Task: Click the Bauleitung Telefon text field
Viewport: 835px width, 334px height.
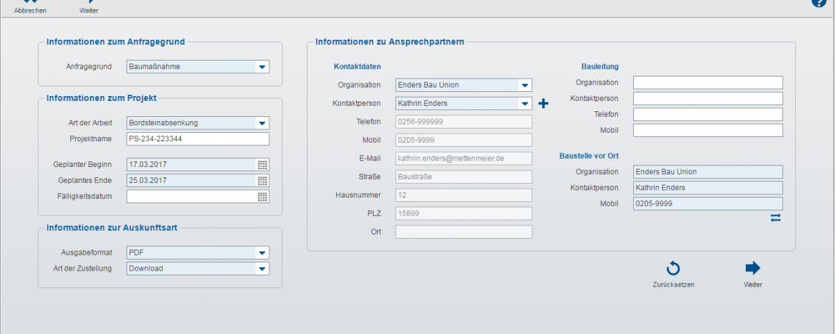Action: pos(708,115)
